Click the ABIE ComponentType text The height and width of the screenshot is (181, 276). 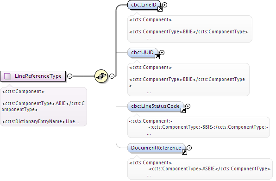[43, 106]
